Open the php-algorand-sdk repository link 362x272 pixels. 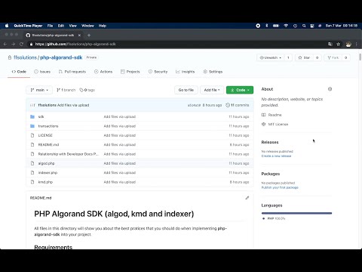coord(61,57)
